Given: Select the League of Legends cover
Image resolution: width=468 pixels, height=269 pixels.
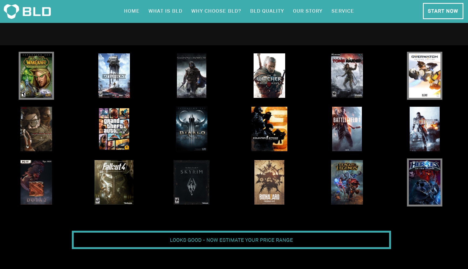Looking at the screenshot, I should click(347, 182).
